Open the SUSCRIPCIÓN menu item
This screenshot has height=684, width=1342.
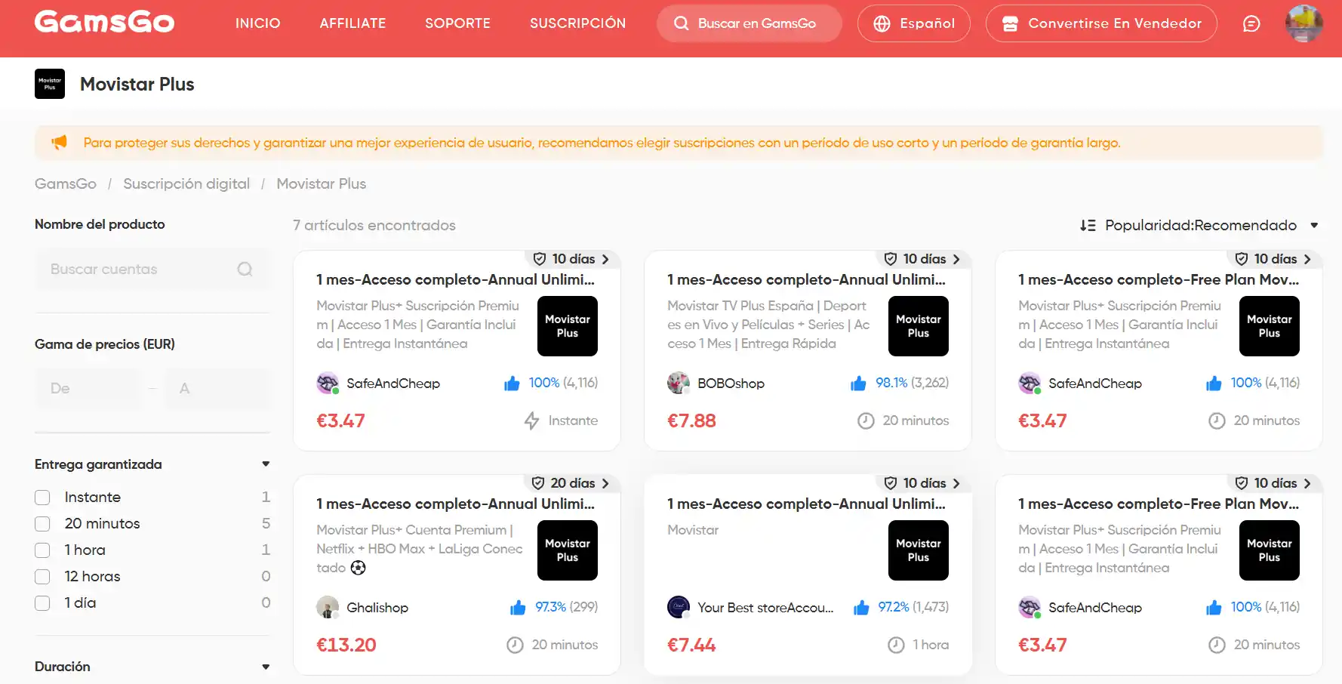pos(577,23)
